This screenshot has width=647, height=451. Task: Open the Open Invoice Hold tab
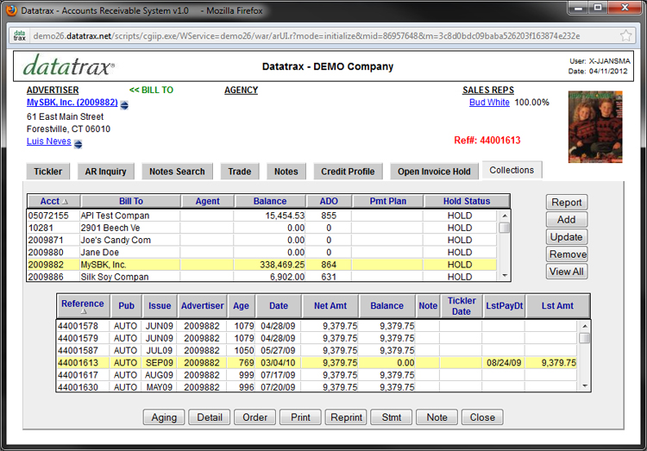click(x=434, y=172)
